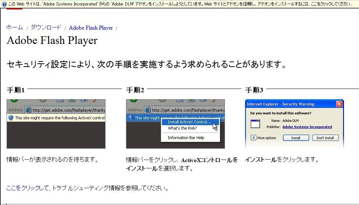Click the shield icon in step 1 information bar
Viewport: 359px width, 205px height.
tap(11, 118)
